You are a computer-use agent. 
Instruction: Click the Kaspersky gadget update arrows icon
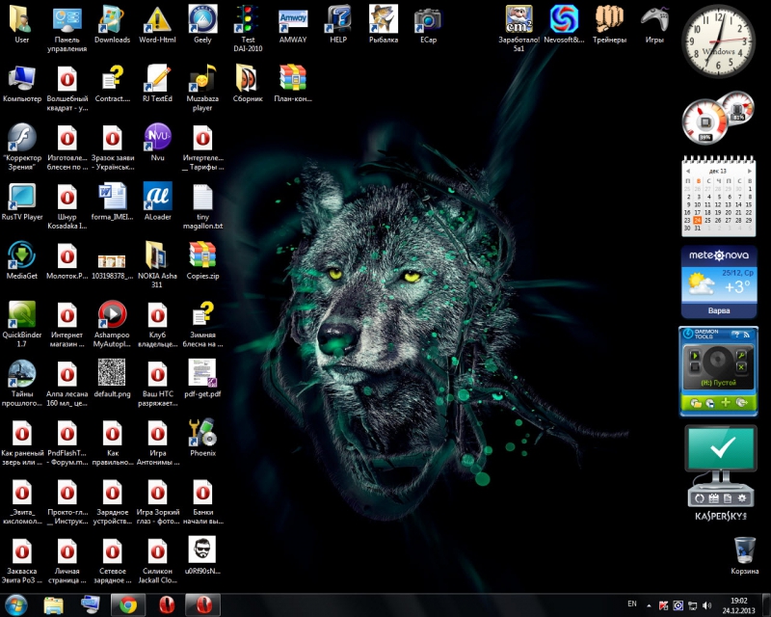700,498
